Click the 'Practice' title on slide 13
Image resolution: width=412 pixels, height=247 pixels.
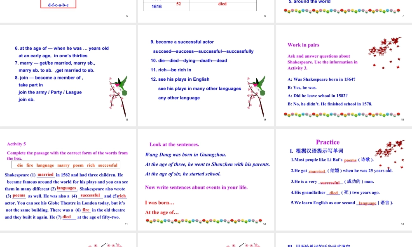(x=328, y=142)
